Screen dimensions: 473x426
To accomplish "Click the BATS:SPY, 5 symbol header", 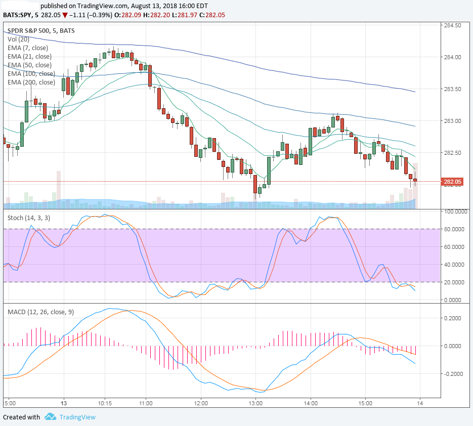I will pos(21,15).
